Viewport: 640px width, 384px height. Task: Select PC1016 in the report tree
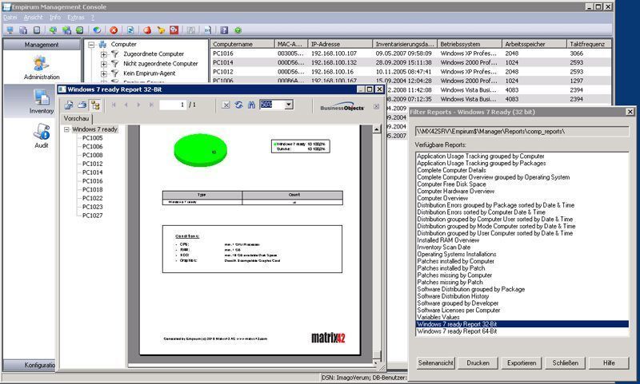tap(93, 180)
